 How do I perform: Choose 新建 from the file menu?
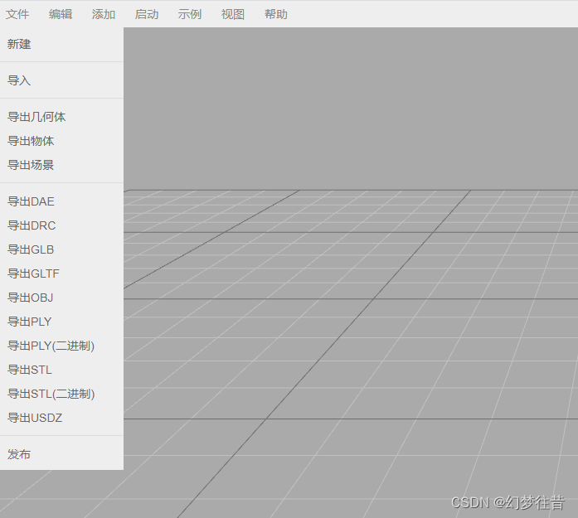[x=61, y=44]
